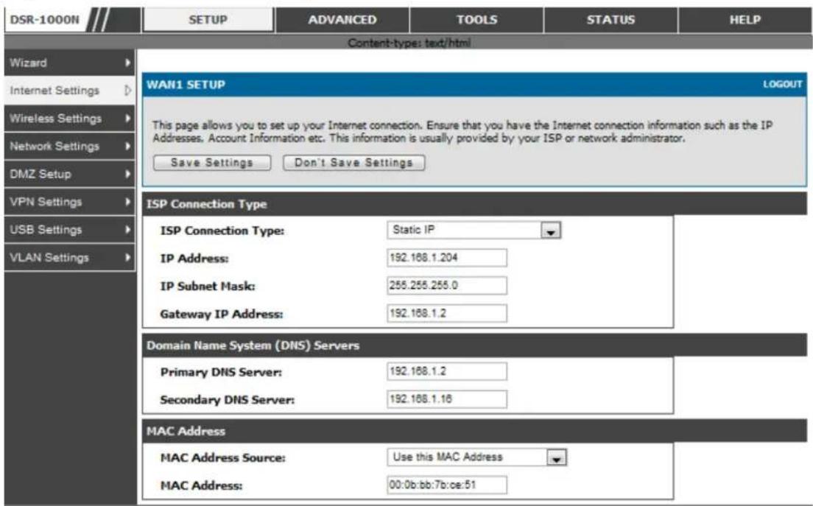Click the Gateway IP Address field
This screenshot has height=506, width=813.
447,313
